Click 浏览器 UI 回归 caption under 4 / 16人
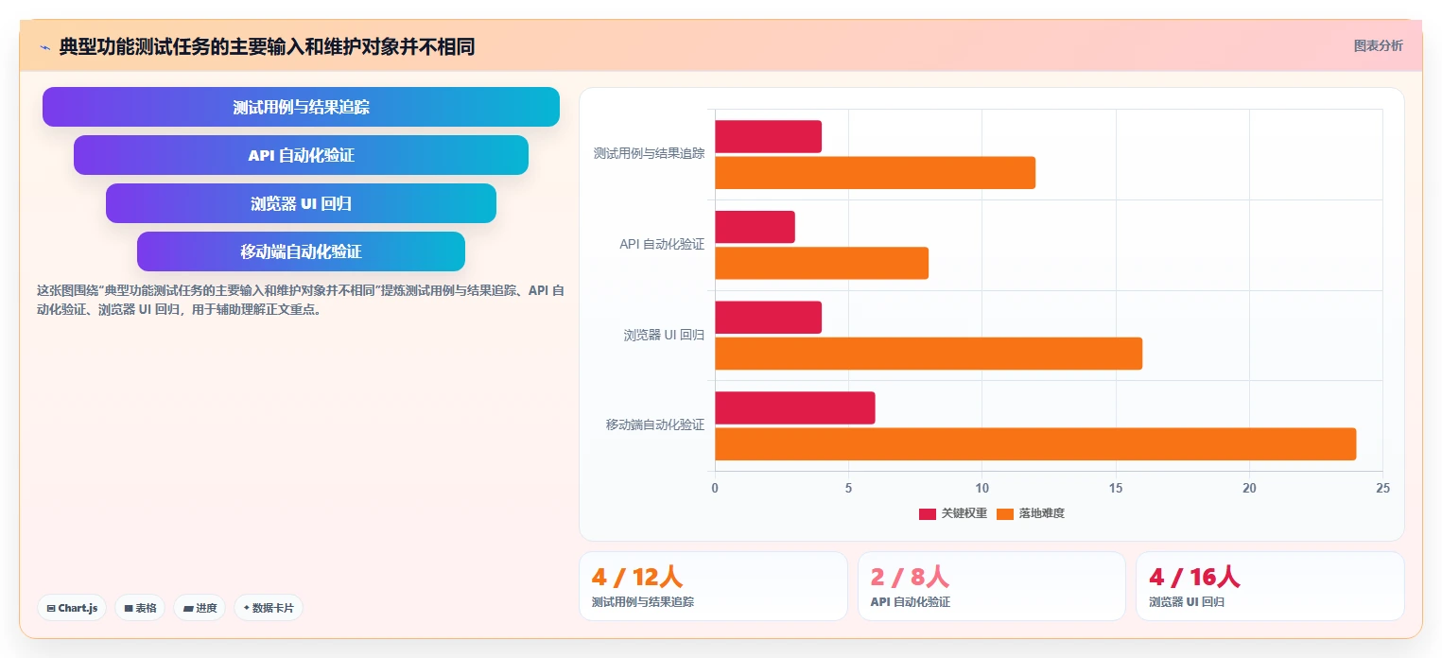Viewport: 1442px width, 658px height. [x=1186, y=601]
